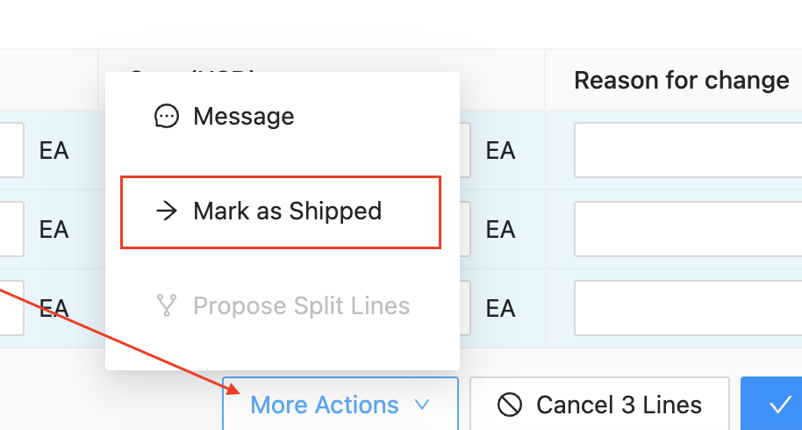Click the blue confirm button
Image resolution: width=802 pixels, height=430 pixels.
[771, 404]
